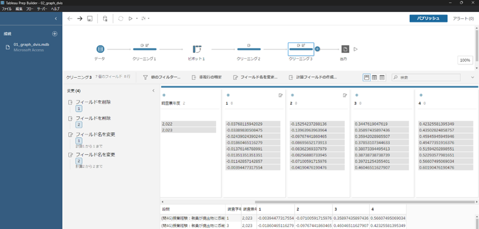
Task: Run the flow with the play icon
Action: 130,18
